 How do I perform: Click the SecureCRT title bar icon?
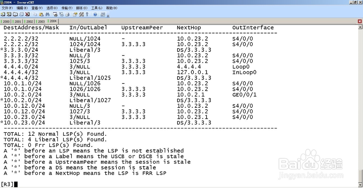pos(2,2)
